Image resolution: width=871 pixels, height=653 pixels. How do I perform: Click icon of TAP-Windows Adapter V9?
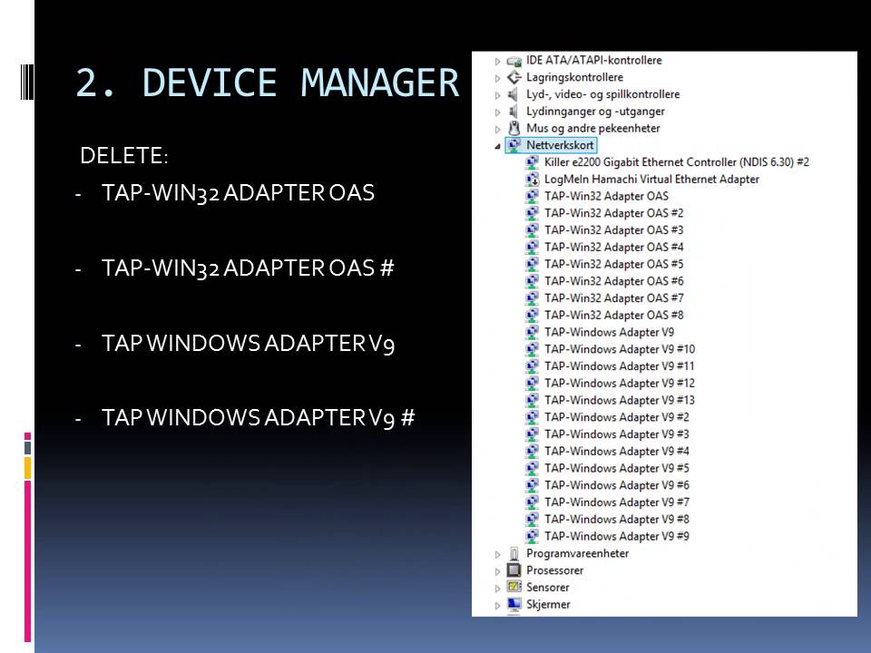click(533, 332)
